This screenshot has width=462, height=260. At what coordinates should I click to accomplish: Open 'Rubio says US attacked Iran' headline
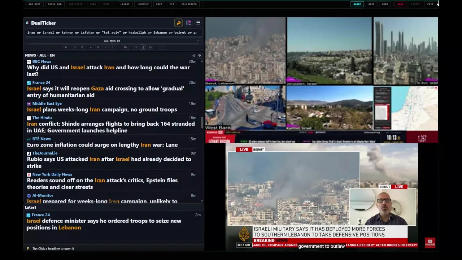(x=109, y=162)
